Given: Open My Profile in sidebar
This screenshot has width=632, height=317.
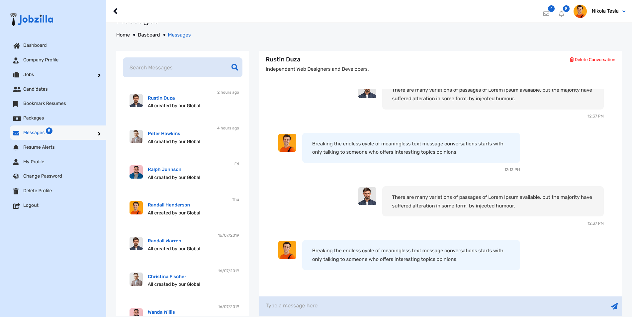Looking at the screenshot, I should [x=34, y=162].
